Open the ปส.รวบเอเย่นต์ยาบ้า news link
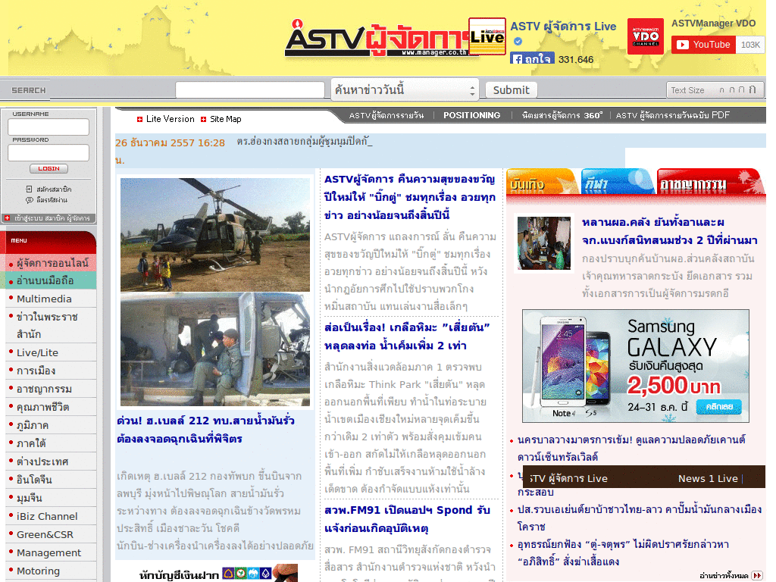 click(x=639, y=518)
